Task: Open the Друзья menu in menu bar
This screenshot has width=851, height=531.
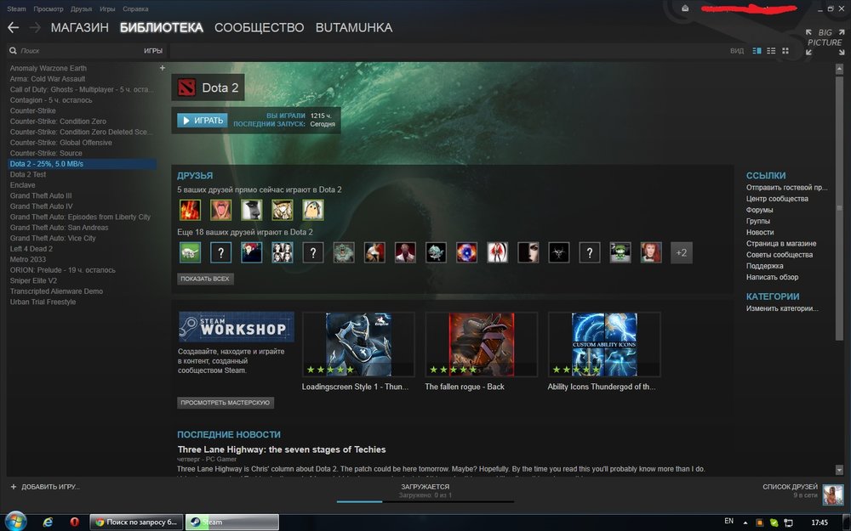Action: tap(81, 8)
